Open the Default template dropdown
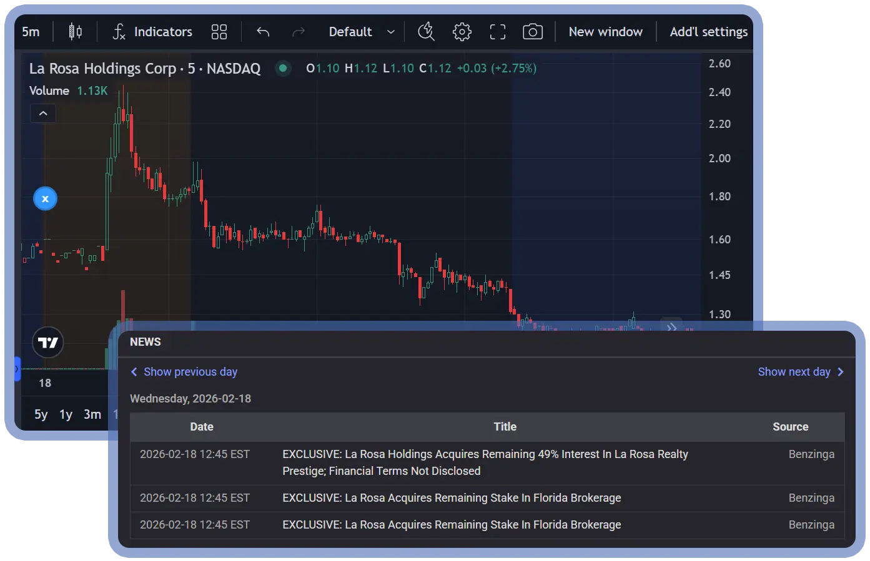 (362, 32)
